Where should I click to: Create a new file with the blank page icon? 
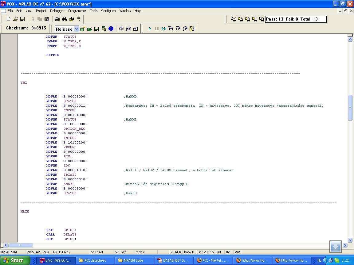(8, 19)
